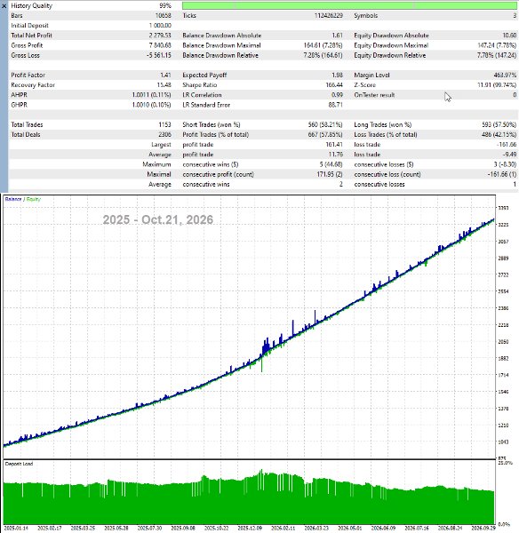This screenshot has width=519, height=533.
Task: Click the Deposit Load chart label
Action: 19,464
